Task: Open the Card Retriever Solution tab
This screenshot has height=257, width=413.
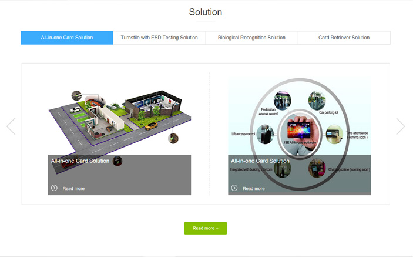Action: tap(344, 38)
